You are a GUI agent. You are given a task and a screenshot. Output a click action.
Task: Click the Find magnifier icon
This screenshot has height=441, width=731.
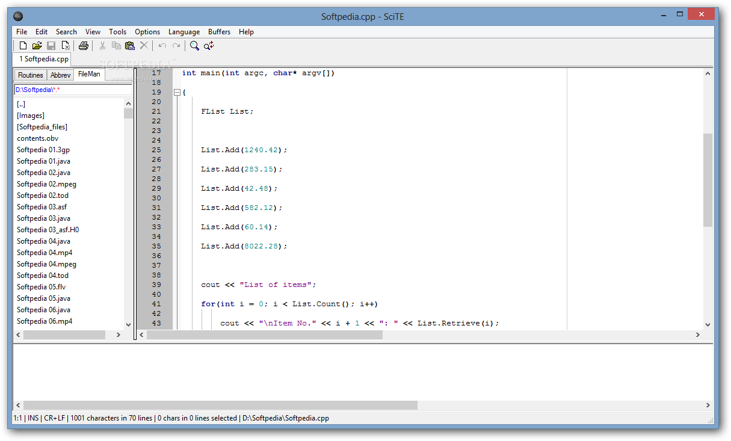194,46
